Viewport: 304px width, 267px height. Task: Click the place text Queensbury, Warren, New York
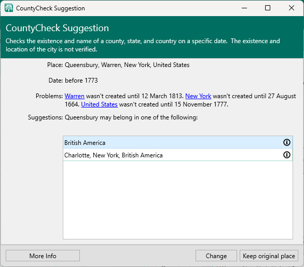[x=127, y=65]
